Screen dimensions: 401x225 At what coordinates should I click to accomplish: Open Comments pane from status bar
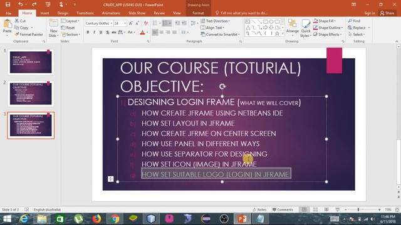[283, 209]
